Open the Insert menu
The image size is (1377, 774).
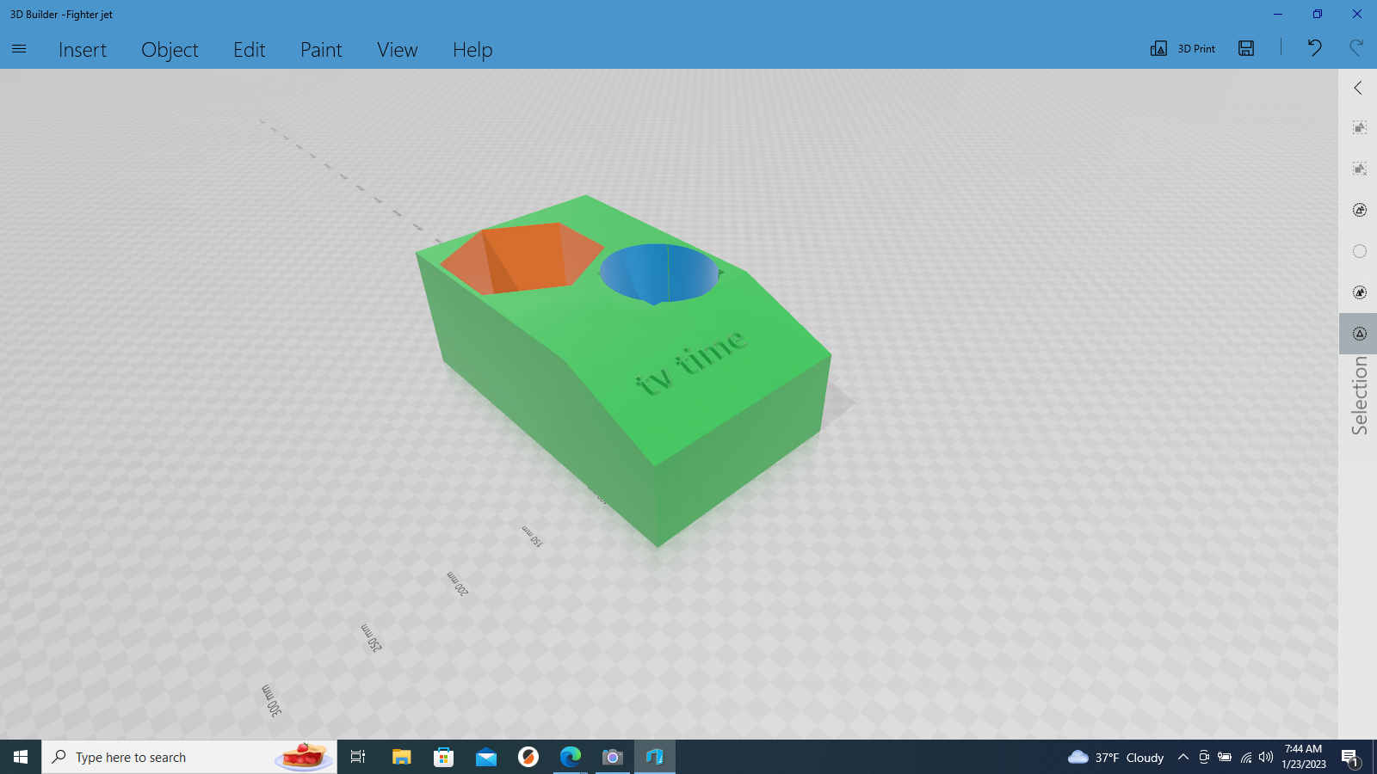tap(83, 50)
